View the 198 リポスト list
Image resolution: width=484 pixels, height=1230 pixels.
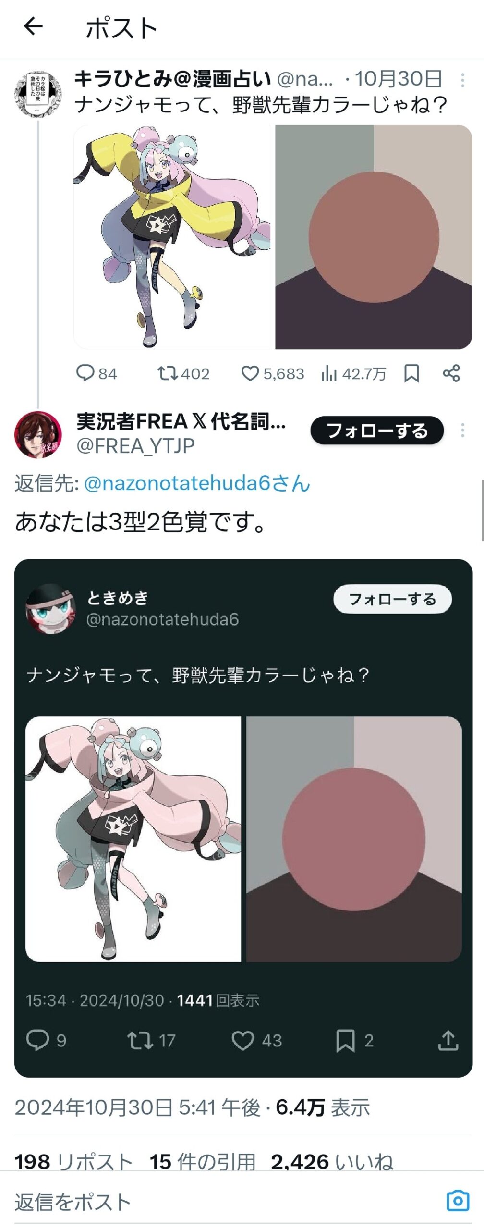(x=73, y=1162)
